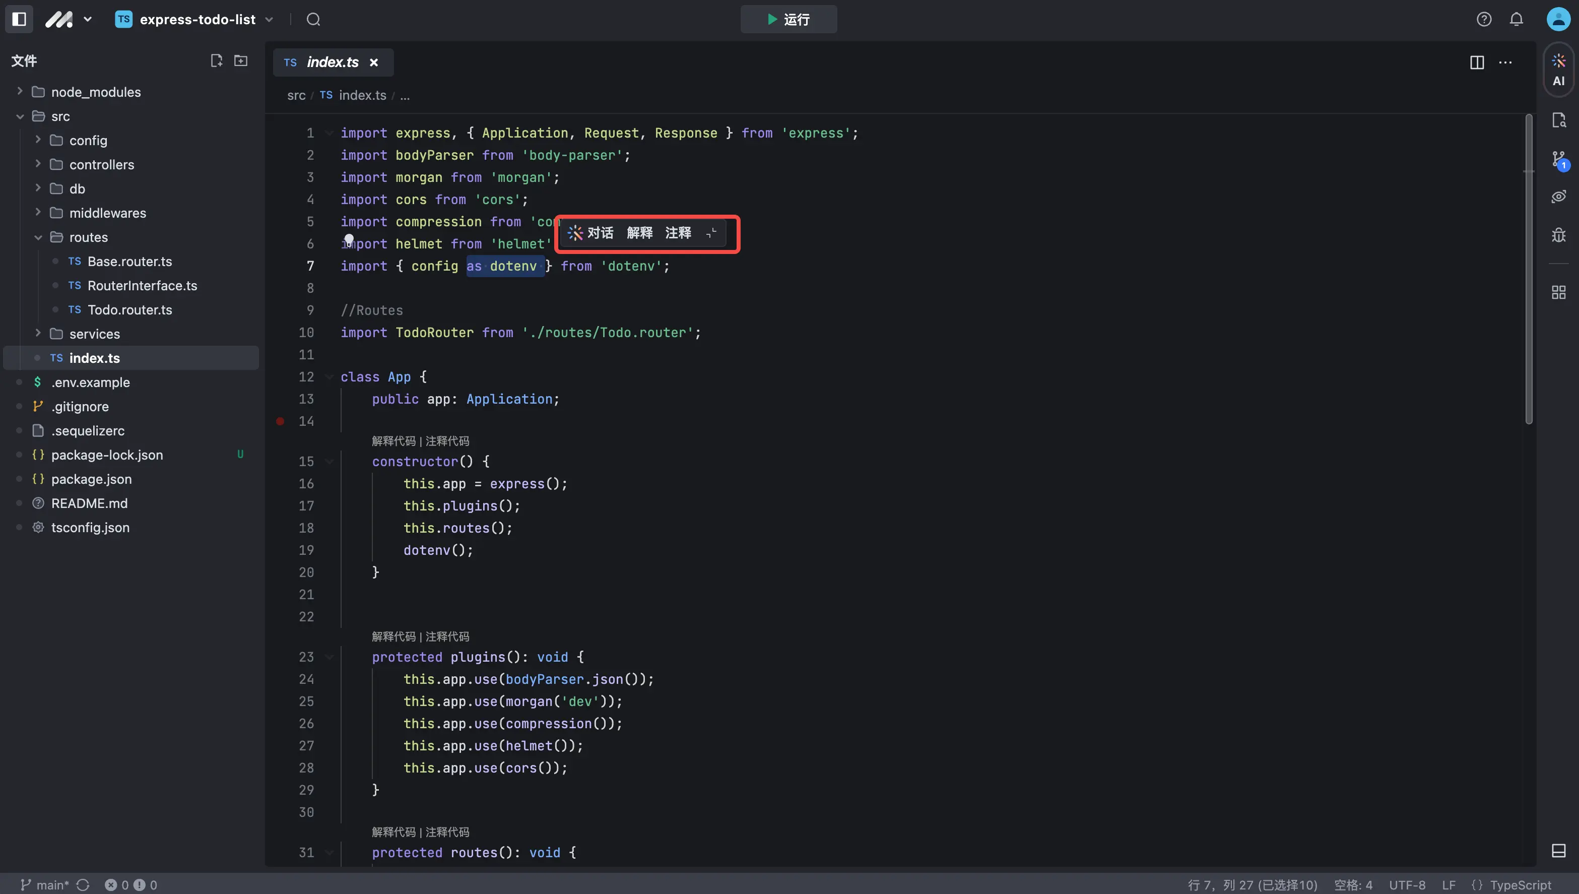Click the sync changes status icon

click(83, 885)
